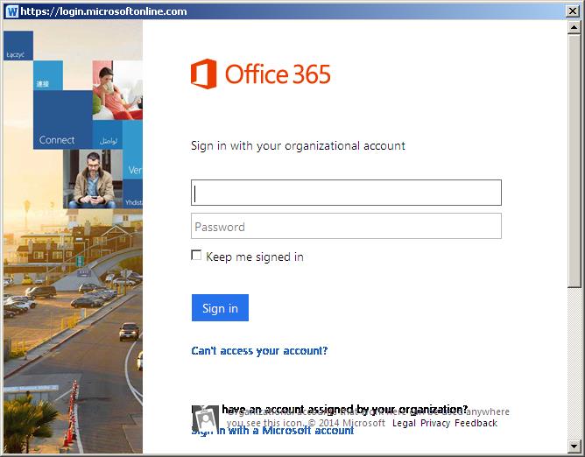Click the organizational account badge icon

tap(206, 418)
